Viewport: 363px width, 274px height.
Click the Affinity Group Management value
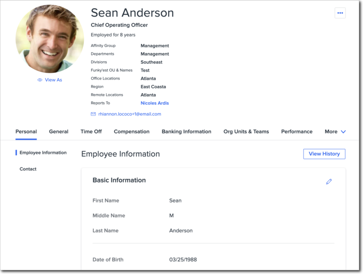155,46
